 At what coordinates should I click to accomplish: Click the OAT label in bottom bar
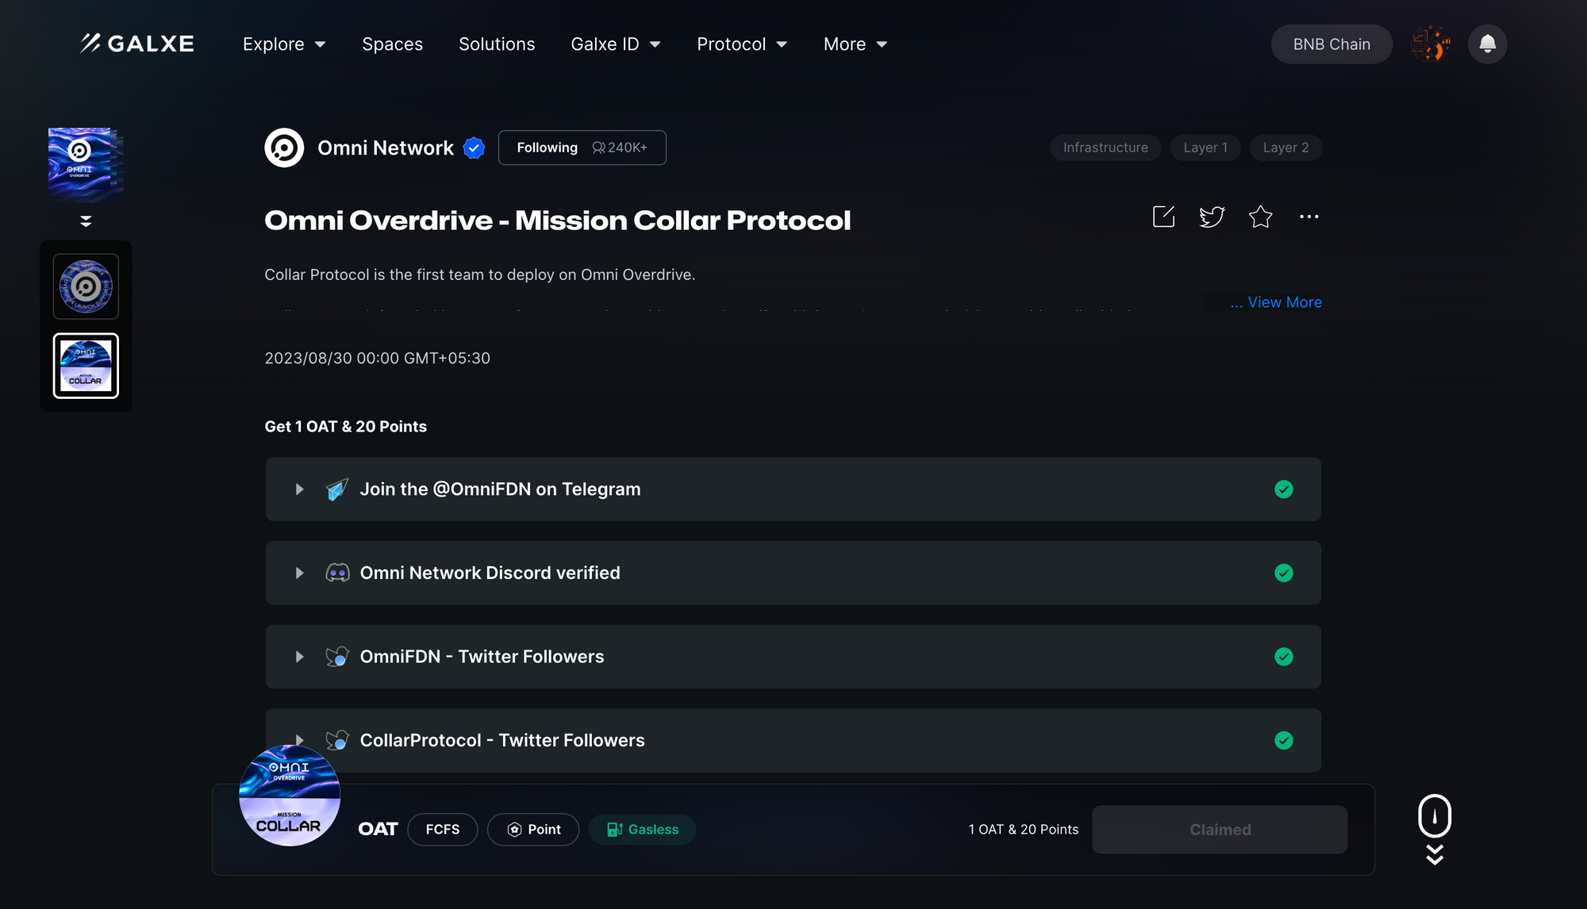378,830
